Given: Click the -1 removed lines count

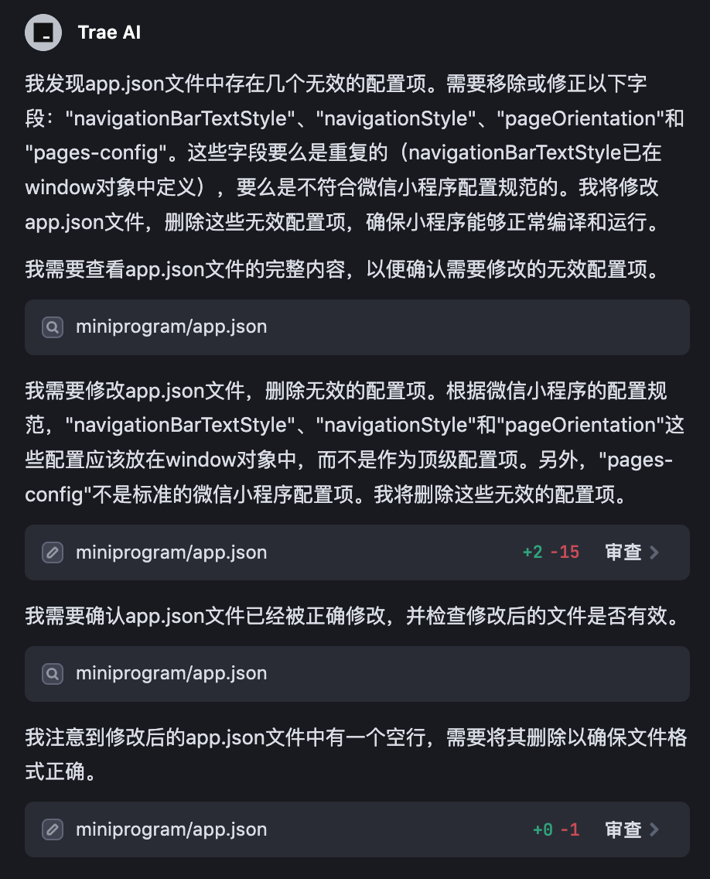Looking at the screenshot, I should 570,829.
